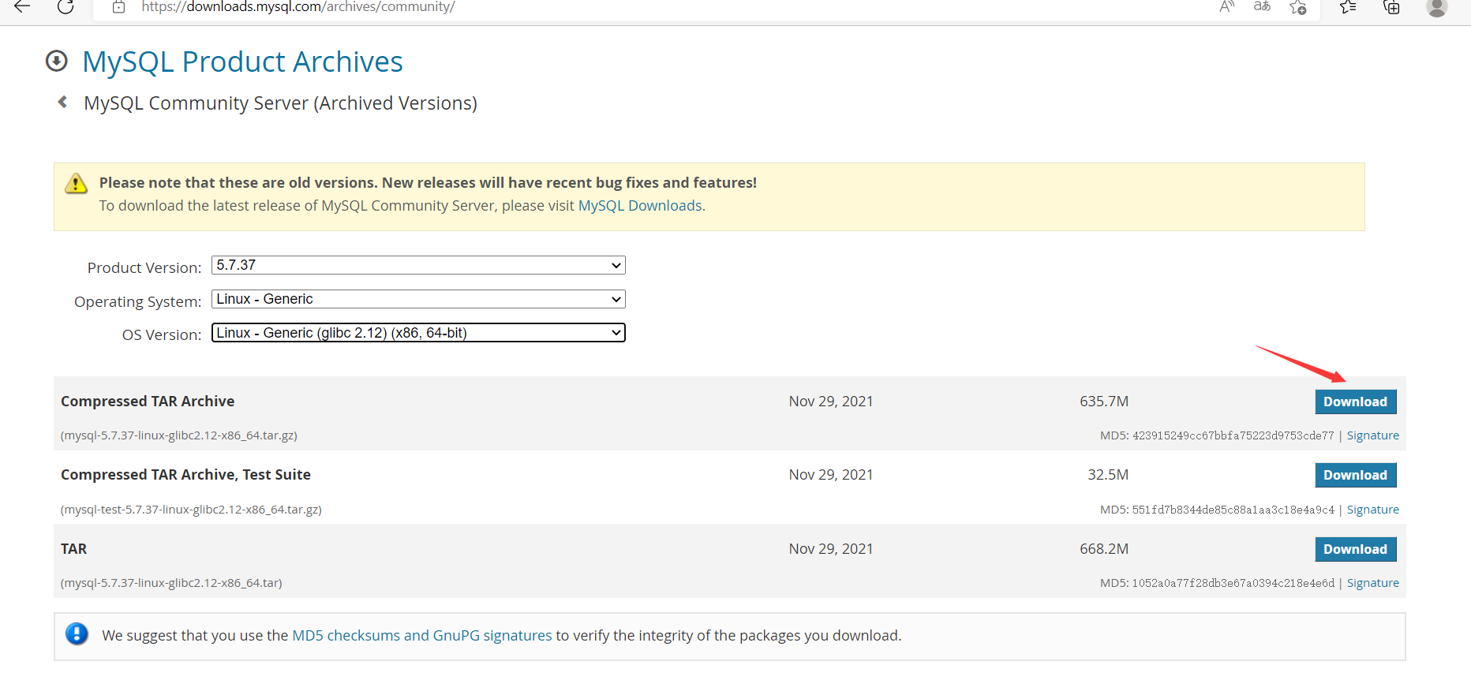Open the favorites list icon
This screenshot has width=1471, height=680.
pos(1348,8)
